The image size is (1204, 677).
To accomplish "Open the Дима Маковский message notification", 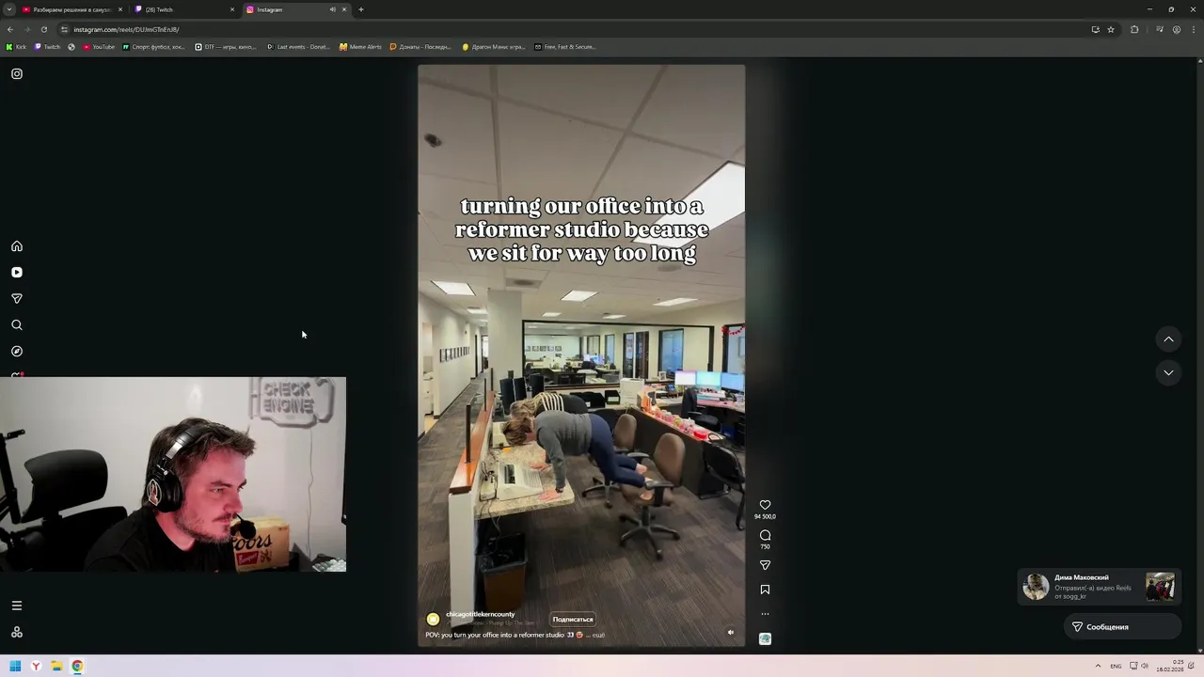I will 1099,587.
